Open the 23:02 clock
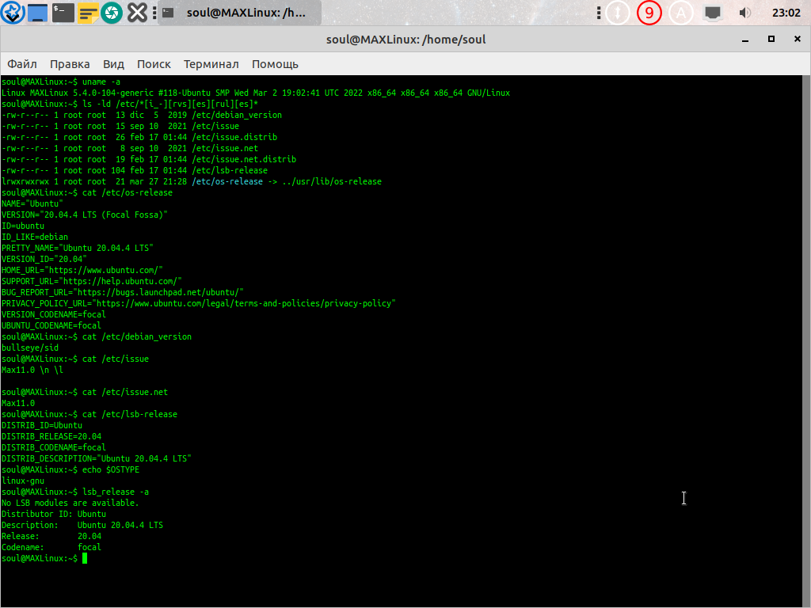The height and width of the screenshot is (608, 811). (786, 13)
